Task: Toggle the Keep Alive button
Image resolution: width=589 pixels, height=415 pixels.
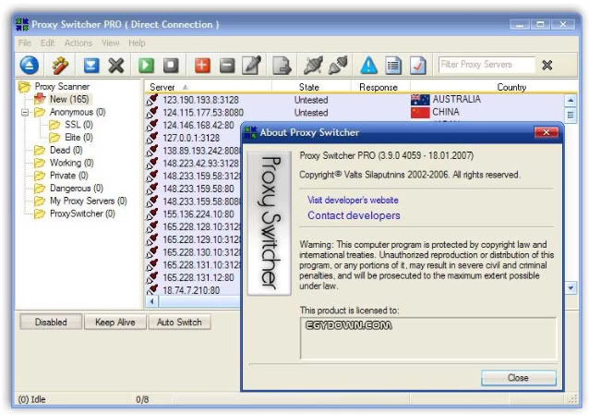Action: tap(115, 322)
